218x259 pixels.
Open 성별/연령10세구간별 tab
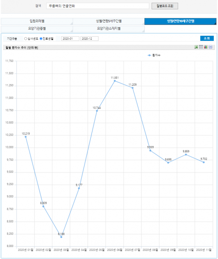(180, 21)
